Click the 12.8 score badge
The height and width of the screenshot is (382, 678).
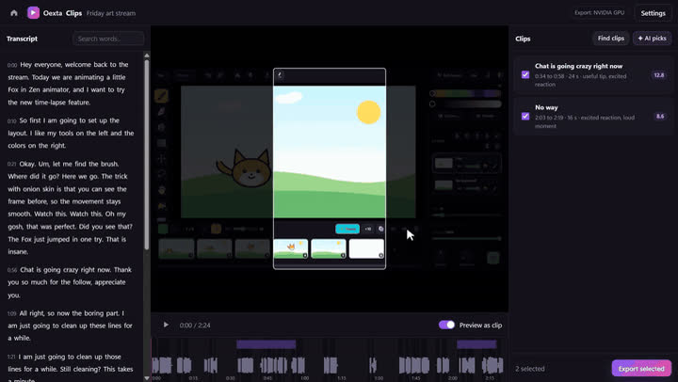pos(658,75)
